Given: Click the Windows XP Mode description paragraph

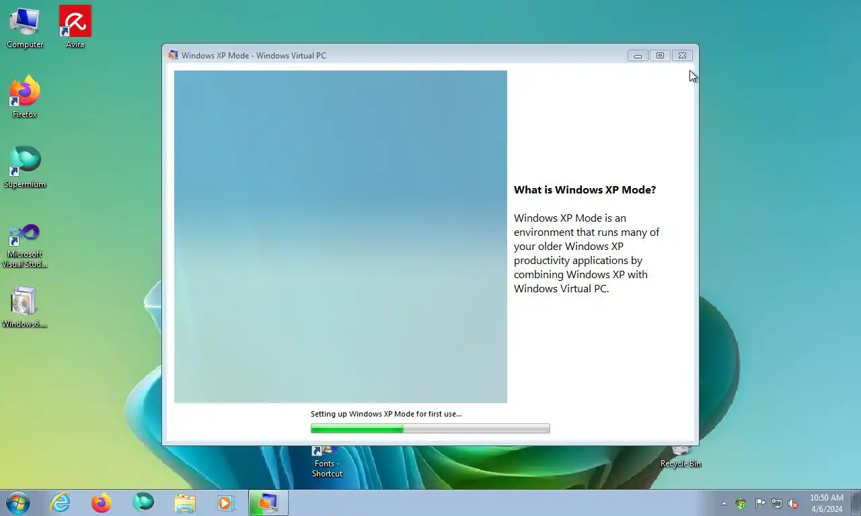Looking at the screenshot, I should [x=587, y=253].
